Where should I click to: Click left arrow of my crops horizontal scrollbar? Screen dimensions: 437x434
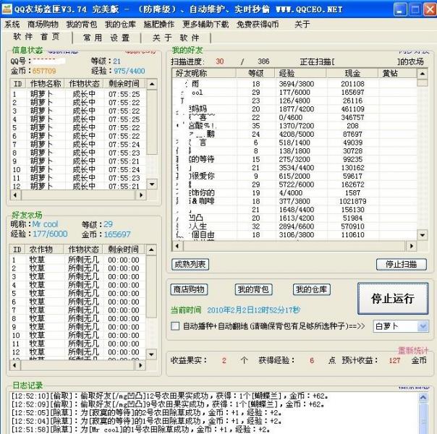[x=15, y=195]
